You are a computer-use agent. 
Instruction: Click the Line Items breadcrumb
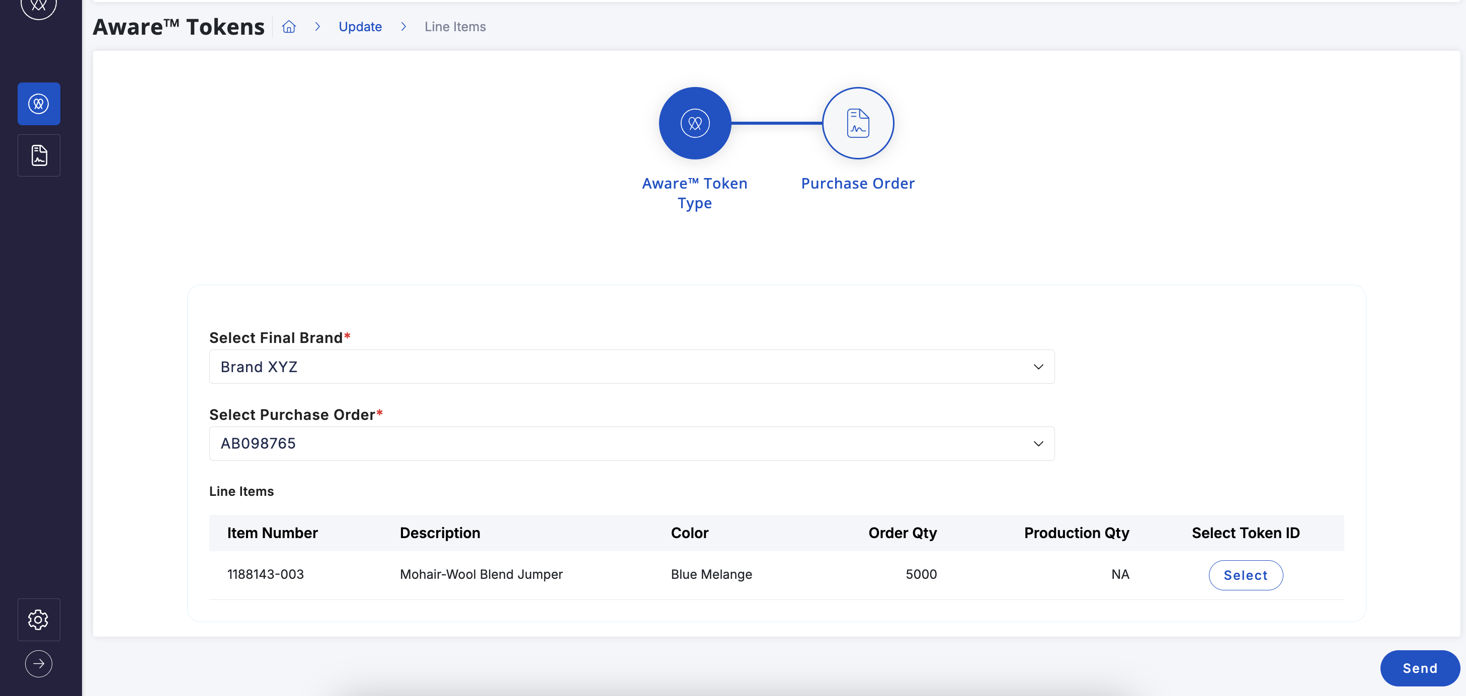tap(455, 27)
